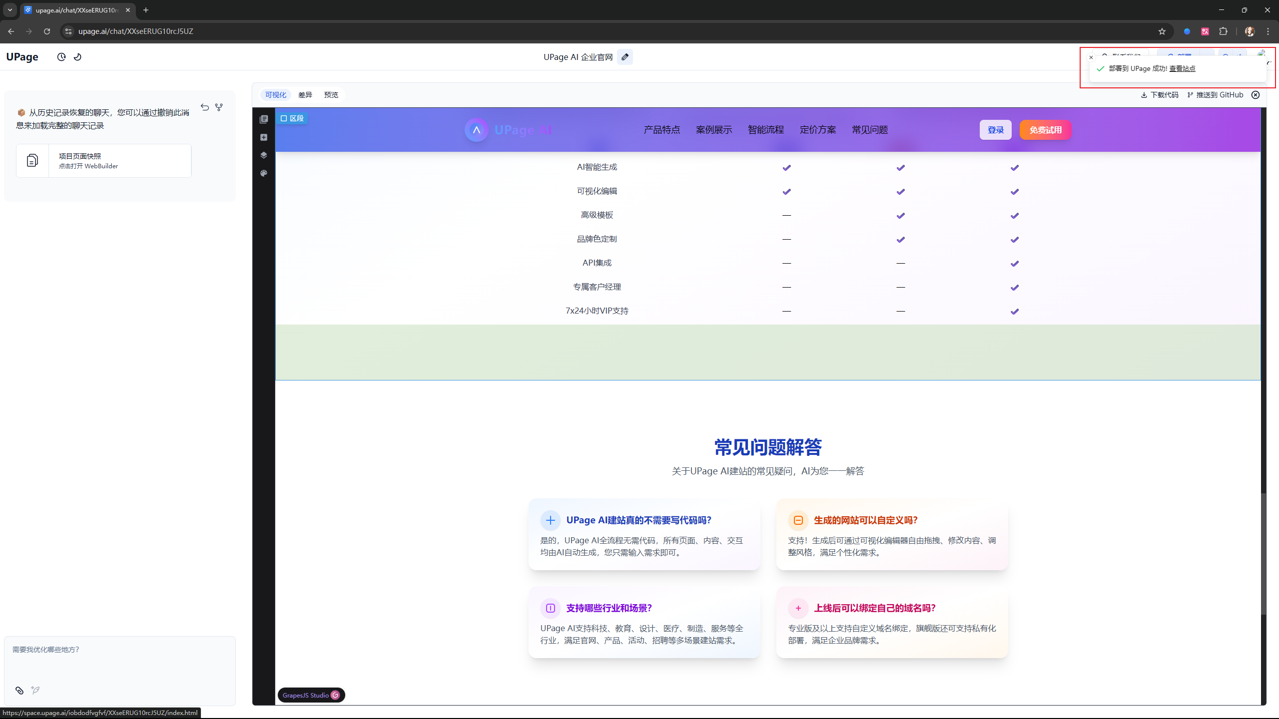1279x719 pixels.
Task: Reload the browser page
Action: click(x=47, y=31)
